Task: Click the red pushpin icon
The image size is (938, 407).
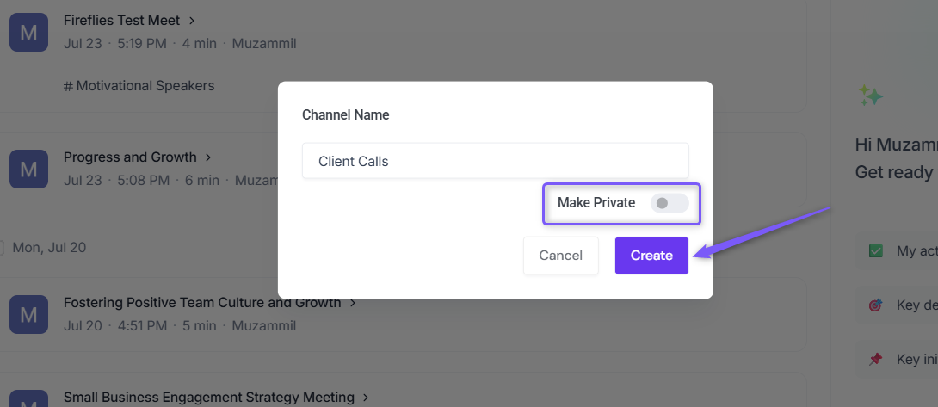Action: pyautogui.click(x=875, y=359)
